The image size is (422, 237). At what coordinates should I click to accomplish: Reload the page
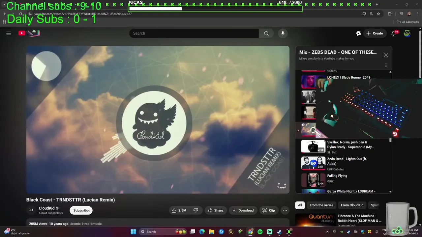[21, 14]
